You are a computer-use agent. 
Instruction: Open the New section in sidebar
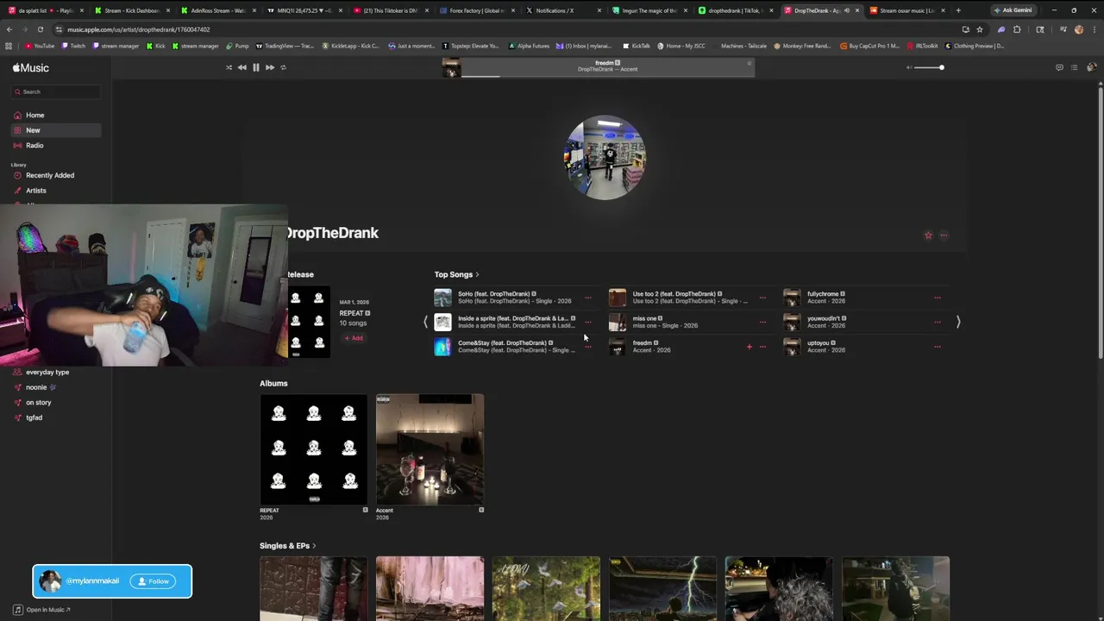tap(56, 130)
